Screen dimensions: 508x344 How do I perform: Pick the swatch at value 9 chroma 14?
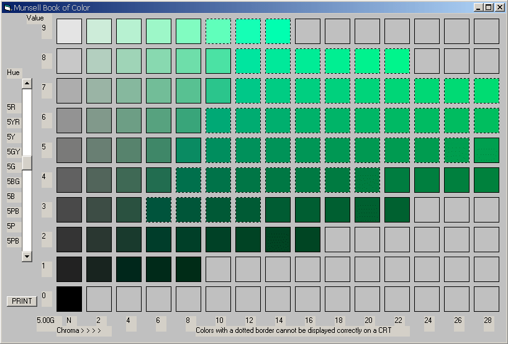point(278,31)
